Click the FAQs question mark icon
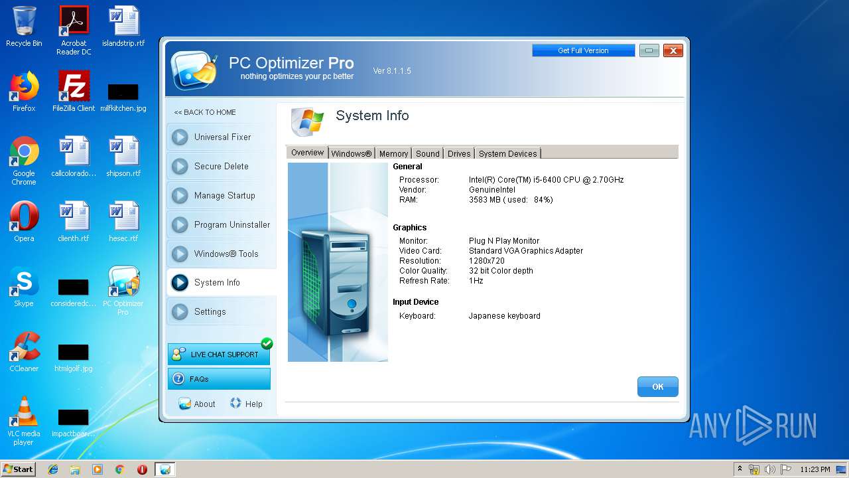The image size is (849, 478). 178,379
